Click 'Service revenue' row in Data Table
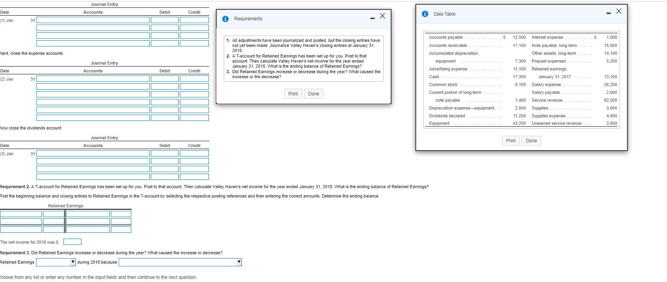This screenshot has width=667, height=282. [574, 100]
